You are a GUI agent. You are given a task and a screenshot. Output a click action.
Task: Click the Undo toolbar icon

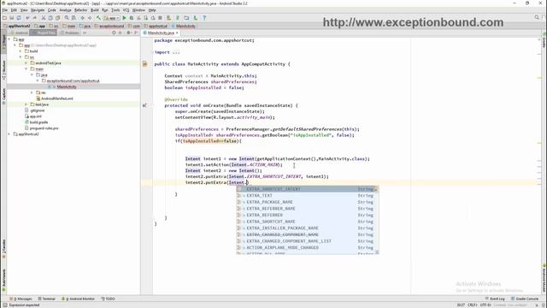27,18
